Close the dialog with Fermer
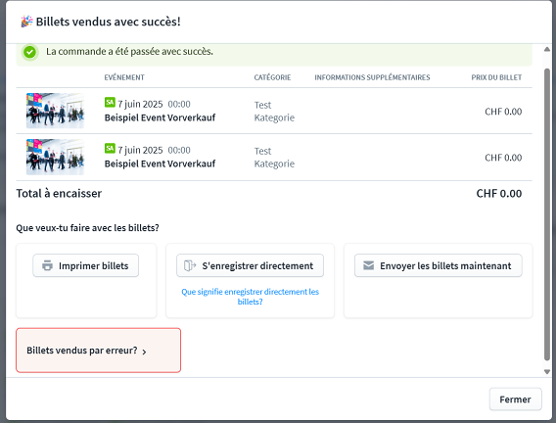 coord(516,399)
